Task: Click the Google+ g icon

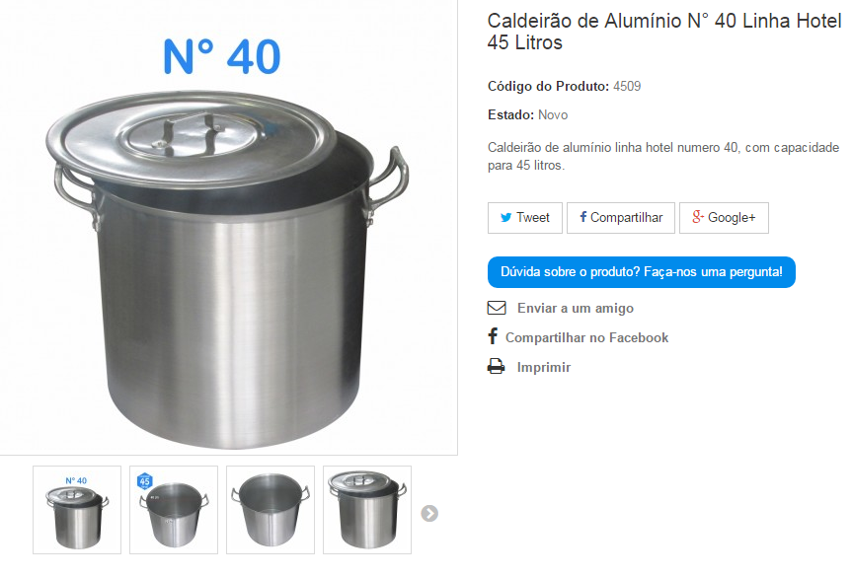Action: click(x=698, y=217)
